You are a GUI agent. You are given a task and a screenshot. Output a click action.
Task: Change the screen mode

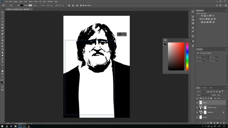pos(2,90)
